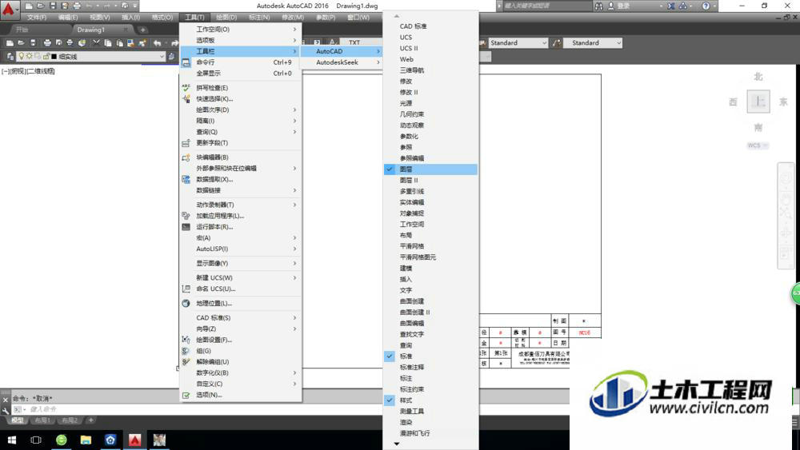Enable the CAD 标准 toolbar entry
This screenshot has height=450, width=800.
click(x=430, y=26)
